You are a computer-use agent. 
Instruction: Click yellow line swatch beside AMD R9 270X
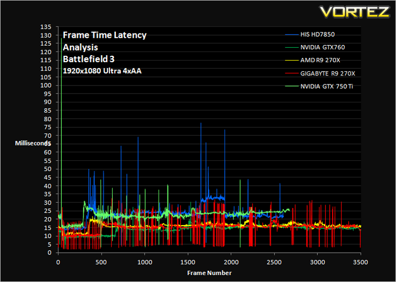291,61
